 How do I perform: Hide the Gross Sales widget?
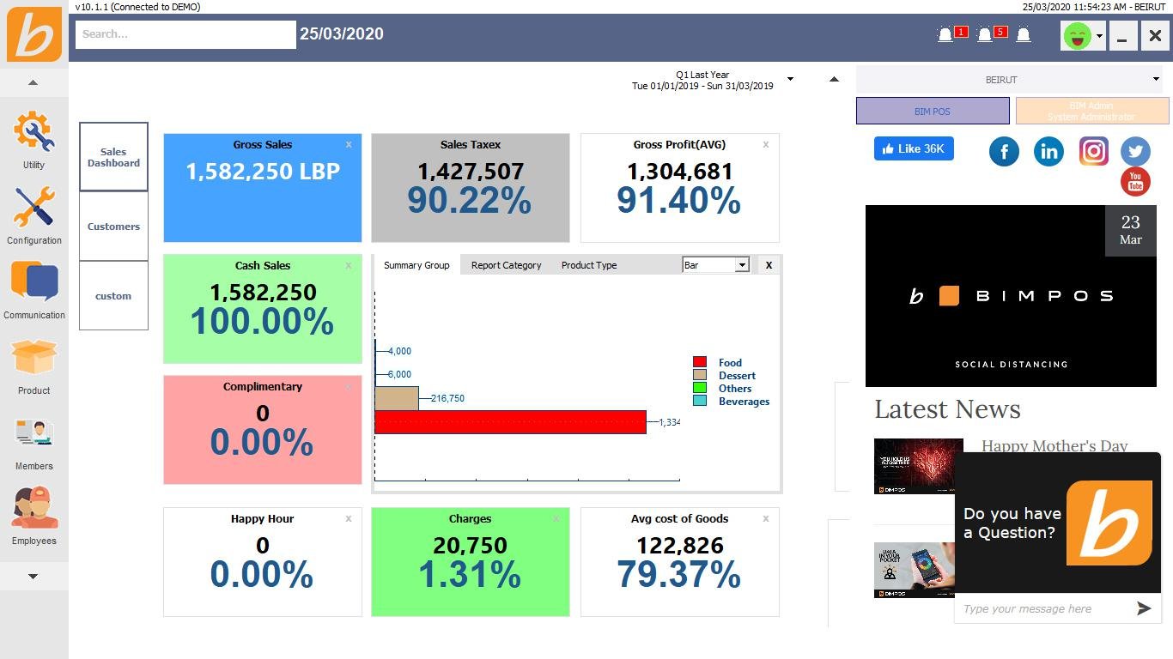pos(349,145)
